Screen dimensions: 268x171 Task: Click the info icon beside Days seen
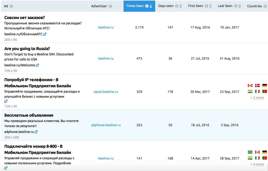coord(177,6)
